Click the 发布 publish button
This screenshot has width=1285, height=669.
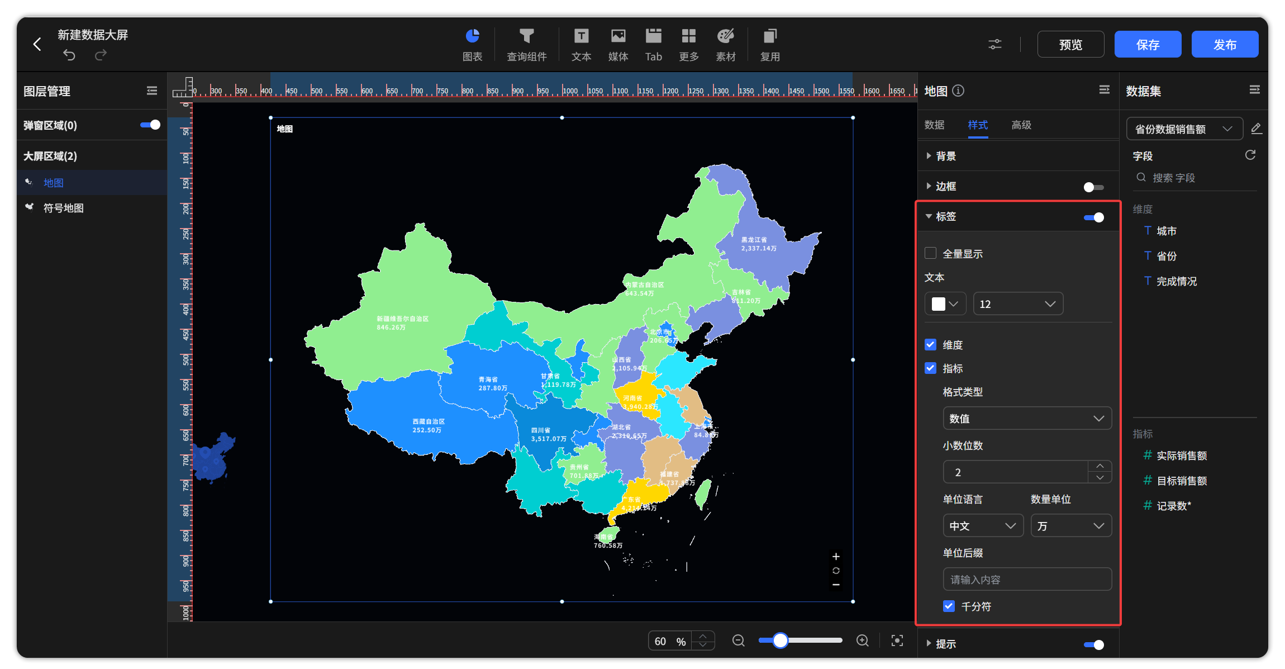pos(1225,44)
